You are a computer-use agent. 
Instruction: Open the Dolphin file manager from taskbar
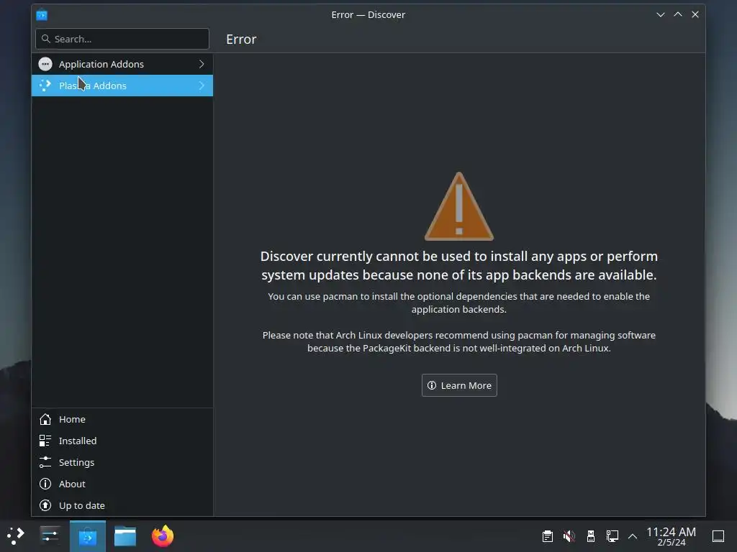click(125, 536)
